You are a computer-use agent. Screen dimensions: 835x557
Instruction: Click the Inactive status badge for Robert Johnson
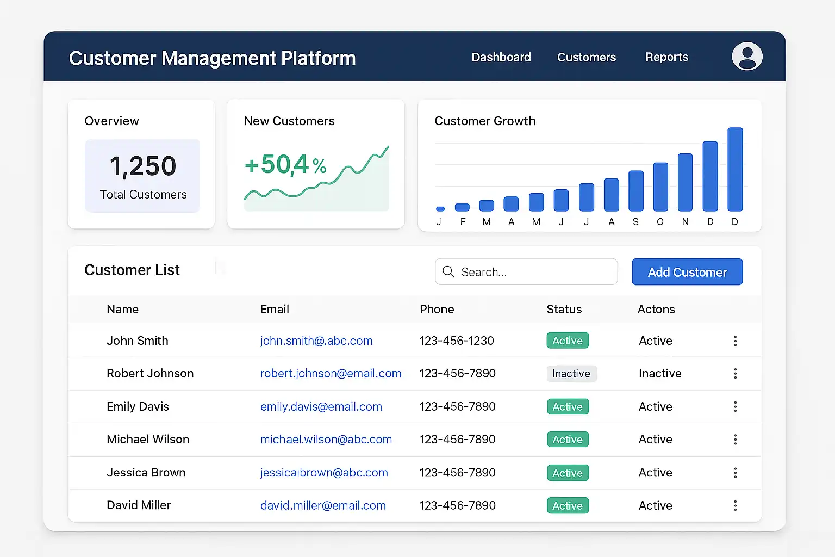[x=571, y=374]
